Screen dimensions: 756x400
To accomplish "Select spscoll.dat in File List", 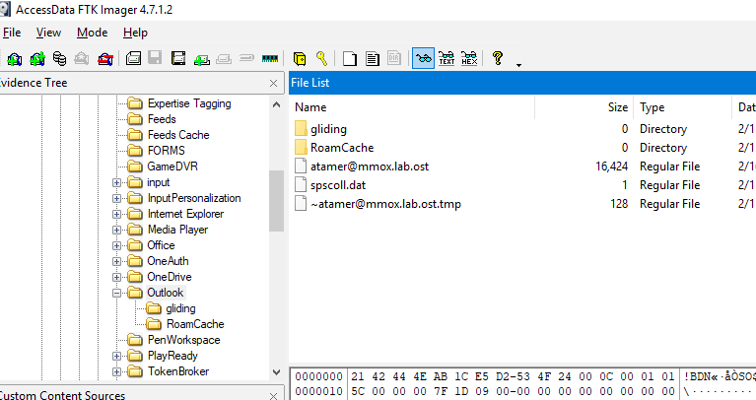I will click(338, 185).
